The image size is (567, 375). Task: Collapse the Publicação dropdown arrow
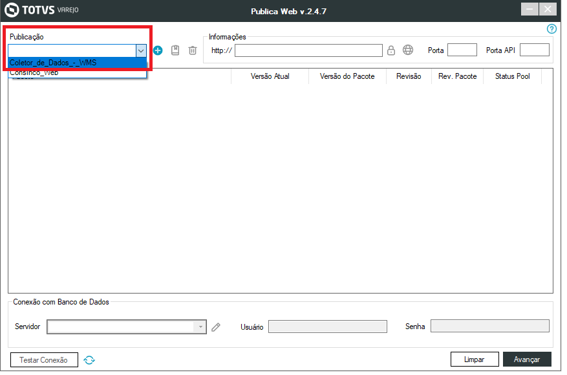[x=141, y=51]
